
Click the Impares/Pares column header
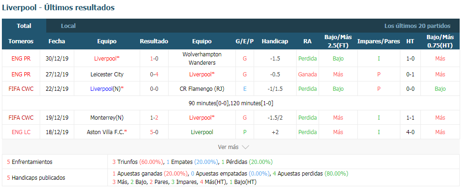coord(379,41)
